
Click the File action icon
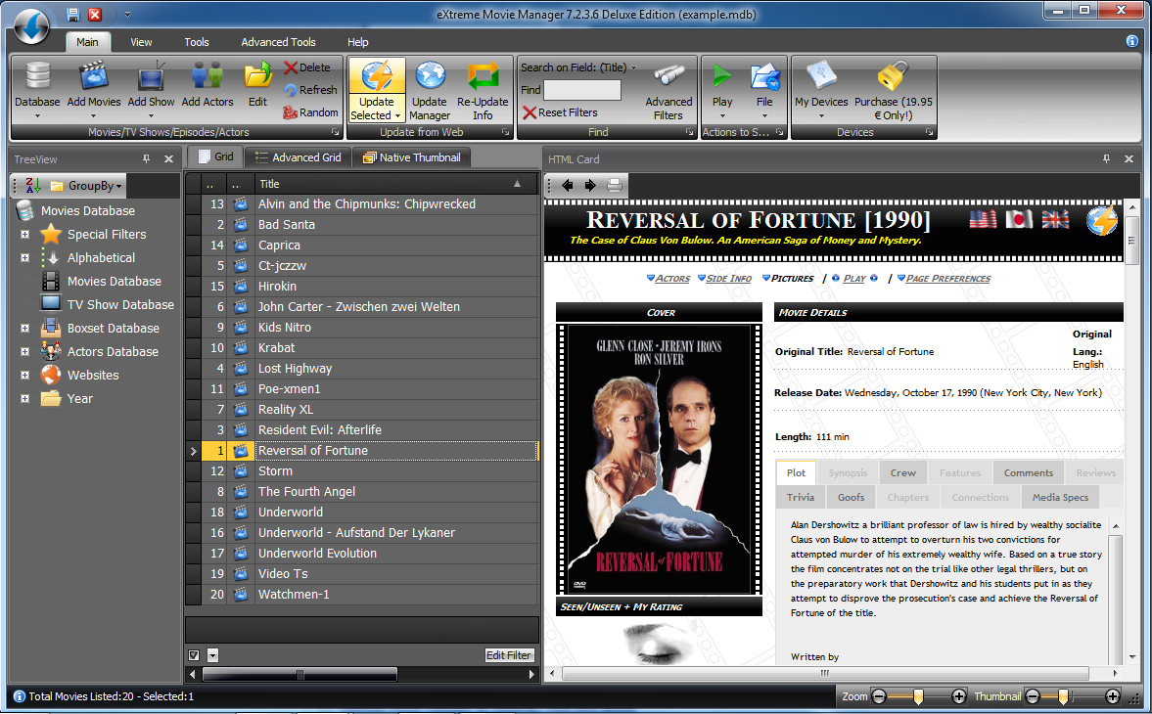pyautogui.click(x=764, y=76)
